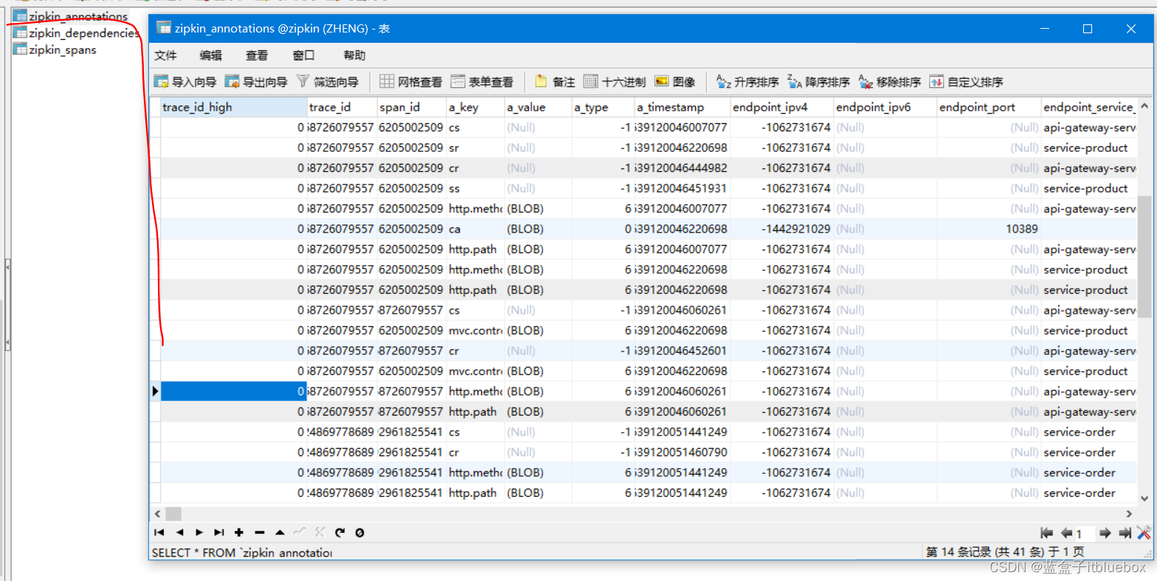The image size is (1157, 581).
Task: Open the 十六进制 hex viewer
Action: (x=615, y=82)
